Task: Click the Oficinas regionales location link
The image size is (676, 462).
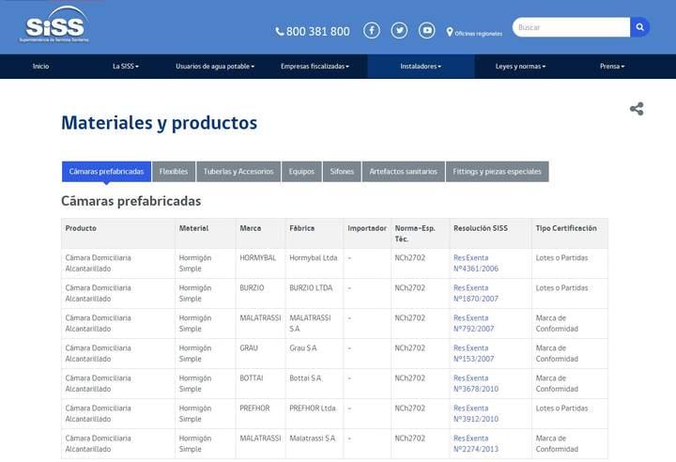Action: [x=474, y=32]
